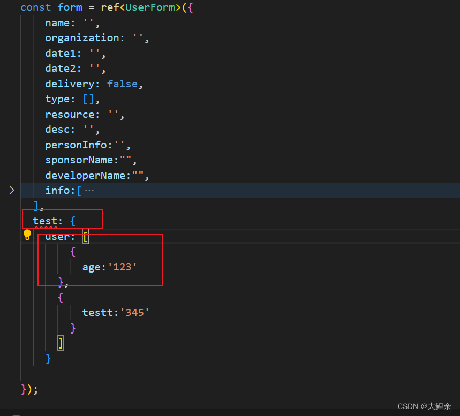
Task: Click the age property value '123'
Action: [123, 267]
